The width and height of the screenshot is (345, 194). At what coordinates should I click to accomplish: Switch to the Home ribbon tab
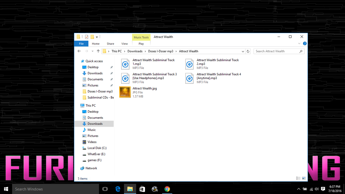[96, 44]
